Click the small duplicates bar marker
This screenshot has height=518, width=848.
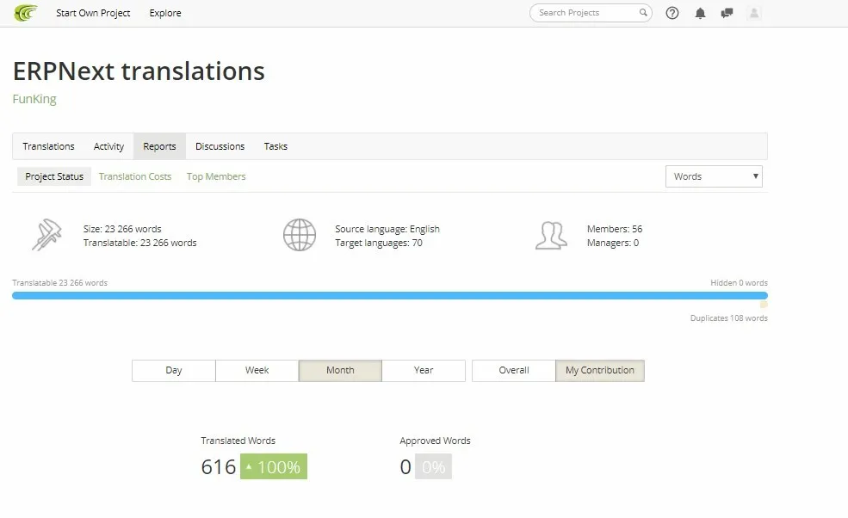coord(764,305)
